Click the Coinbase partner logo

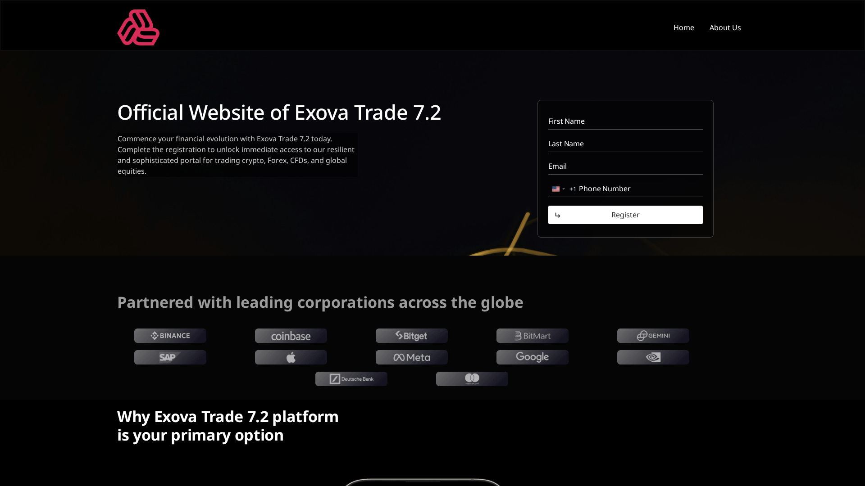point(291,335)
